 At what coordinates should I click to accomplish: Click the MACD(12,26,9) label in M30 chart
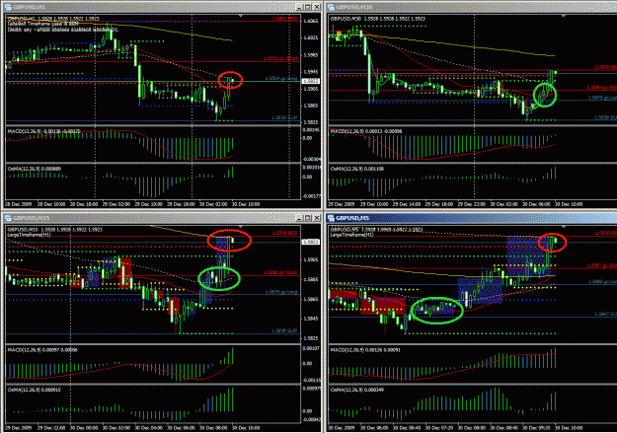pos(366,131)
